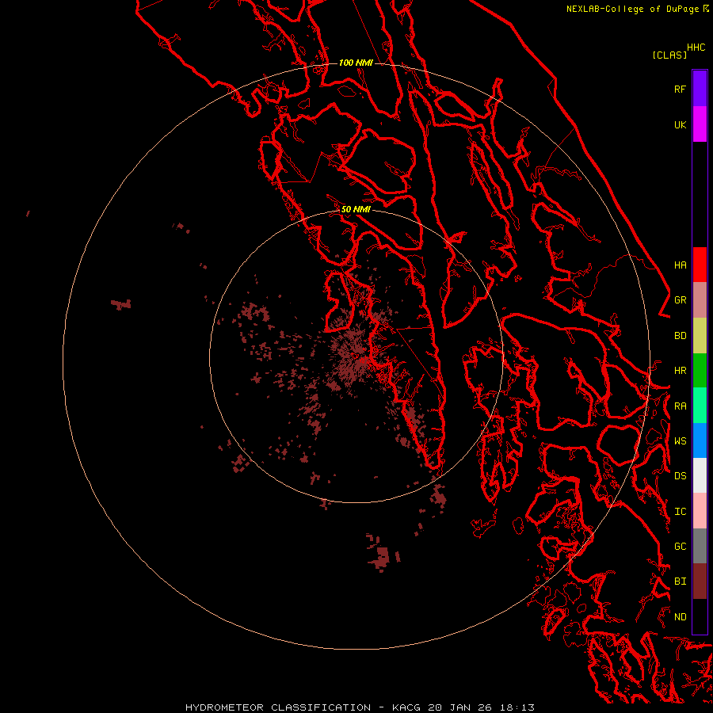Screen dimensions: 713x713
Task: Click the HR legend label
Action: (680, 371)
